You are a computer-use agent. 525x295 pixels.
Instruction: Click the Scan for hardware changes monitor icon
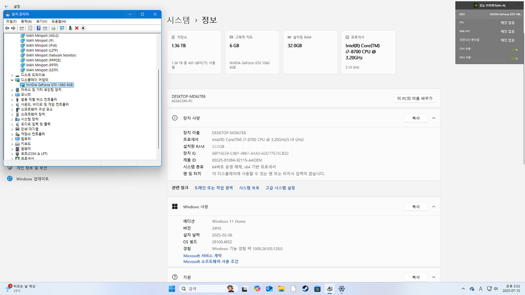coord(62,28)
